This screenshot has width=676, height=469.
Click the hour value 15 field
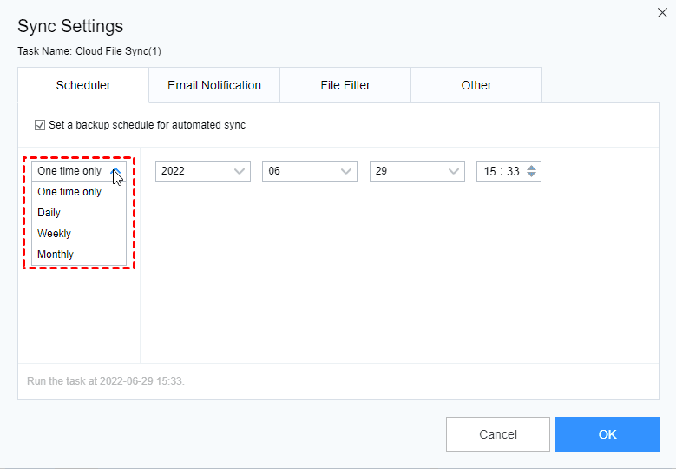click(x=490, y=171)
